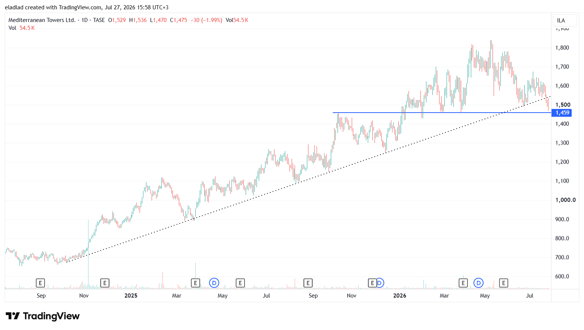The height and width of the screenshot is (330, 584).
Task: Click the 900.0 price axis label
Action: tap(562, 219)
